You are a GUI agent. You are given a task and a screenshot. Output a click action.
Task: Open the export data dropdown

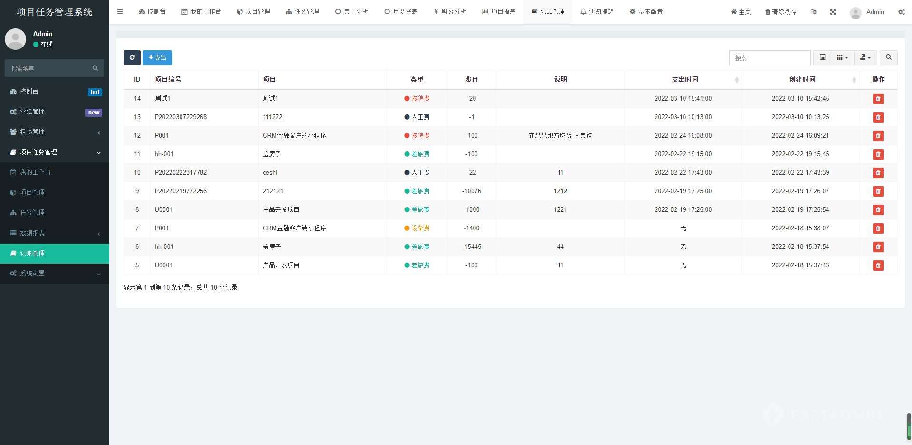865,57
